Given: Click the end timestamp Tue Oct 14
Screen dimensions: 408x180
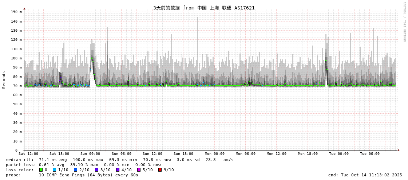Looking at the screenshot, I should click(365, 175).
